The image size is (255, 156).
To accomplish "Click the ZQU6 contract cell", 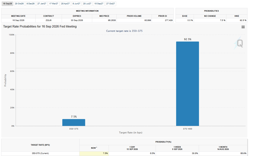I will (48, 20).
